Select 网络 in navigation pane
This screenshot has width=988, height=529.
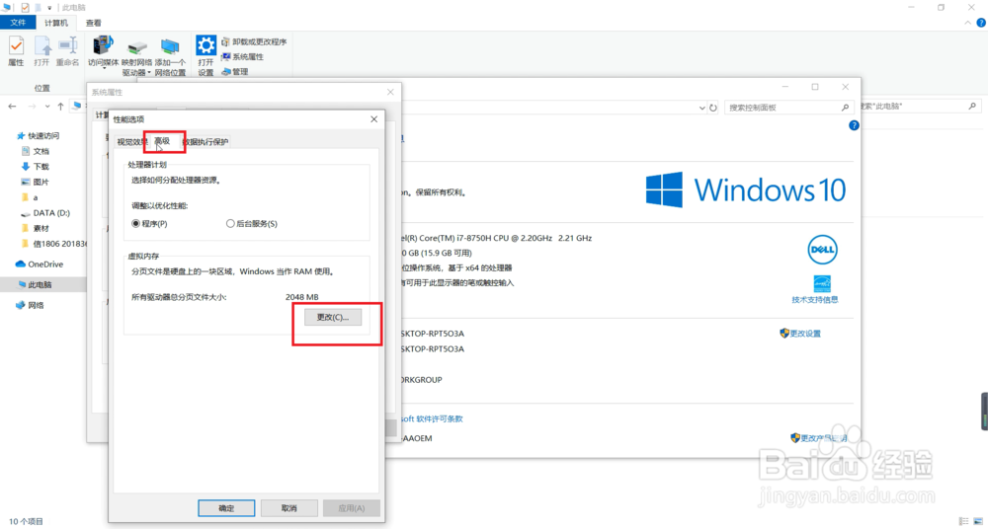pyautogui.click(x=31, y=305)
